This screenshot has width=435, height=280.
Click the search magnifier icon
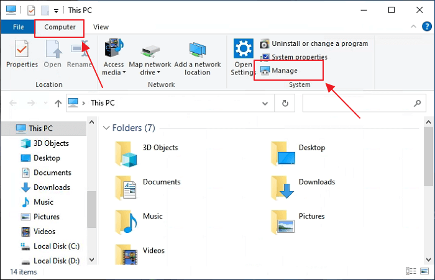[417, 104]
